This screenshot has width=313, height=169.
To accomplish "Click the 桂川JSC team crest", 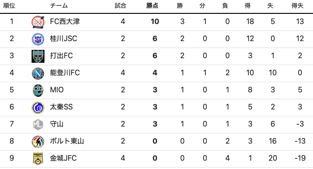I will (x=38, y=39).
